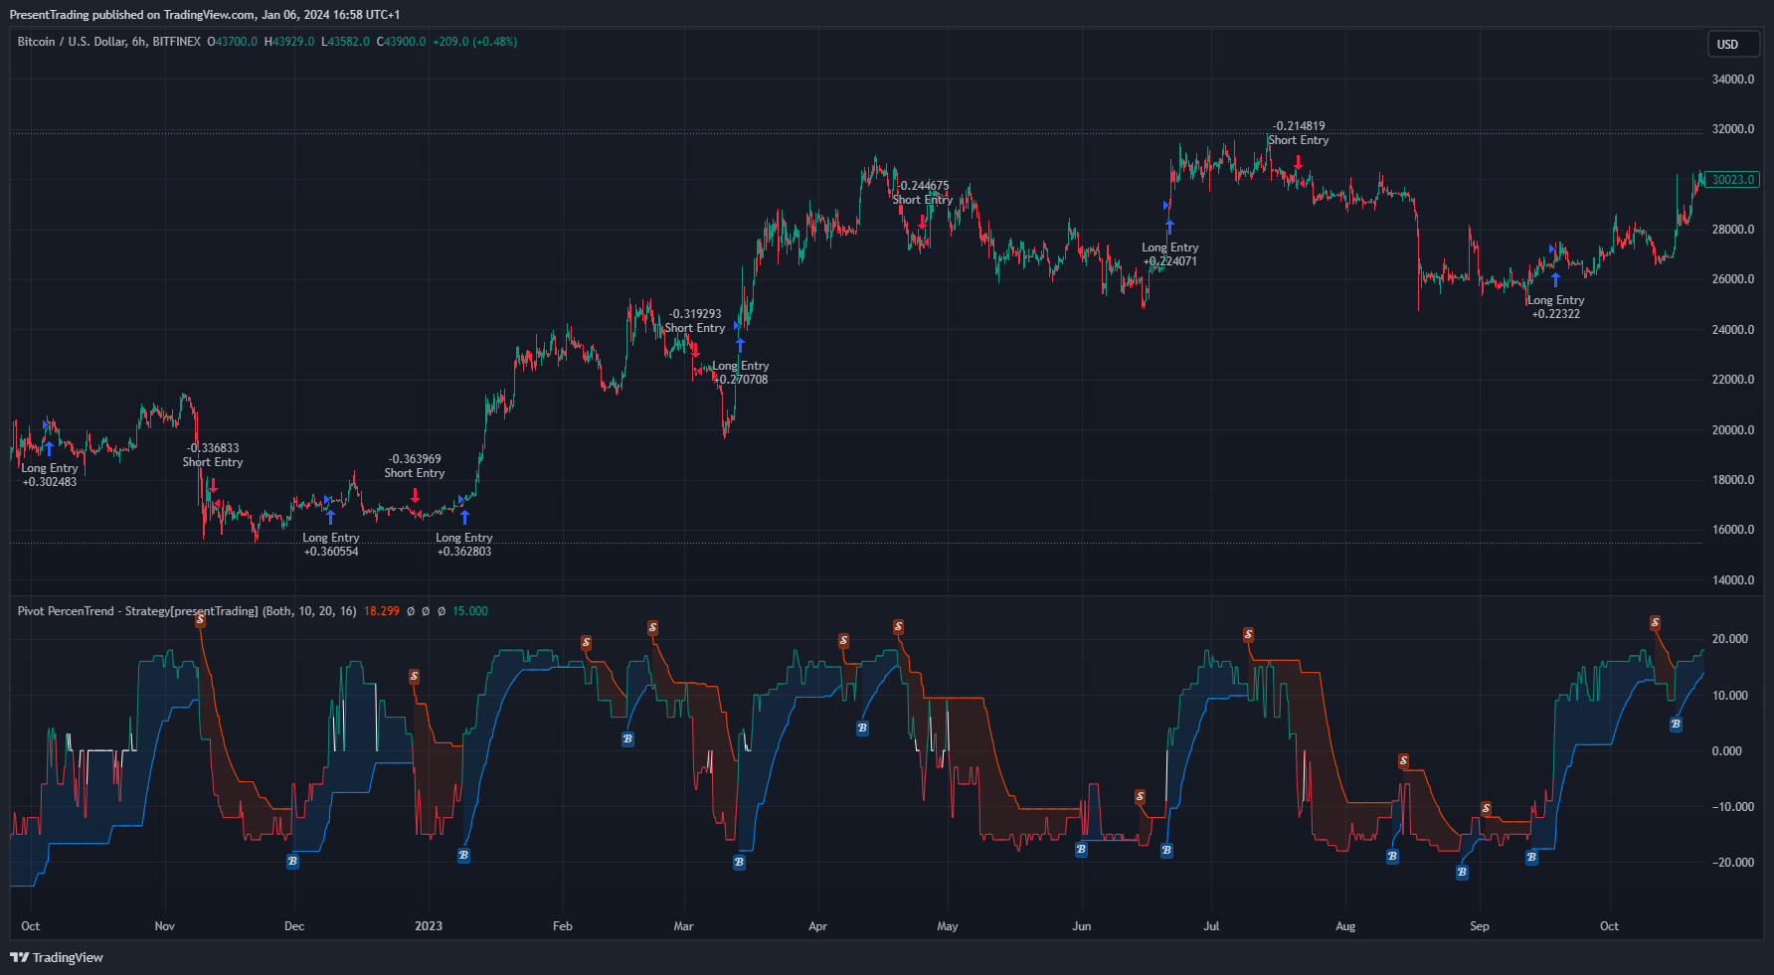Click the Long Entry +0.360554 label
This screenshot has height=975, width=1774.
coord(331,545)
